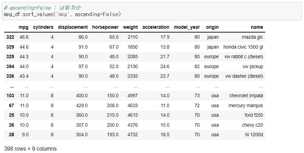Select row index 25

click(11, 115)
